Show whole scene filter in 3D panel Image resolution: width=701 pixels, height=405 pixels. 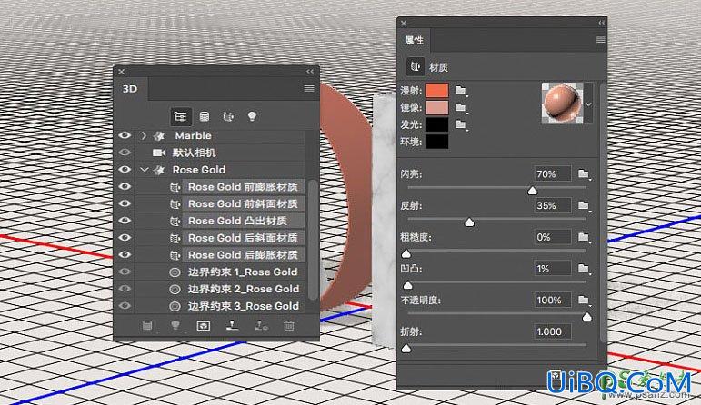(181, 116)
